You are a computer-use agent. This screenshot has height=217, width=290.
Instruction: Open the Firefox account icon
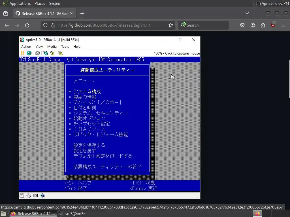[253, 25]
